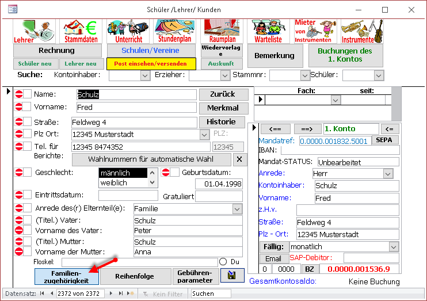Click the Eintrittsdatum input field
427x301 pixels.
132,196
